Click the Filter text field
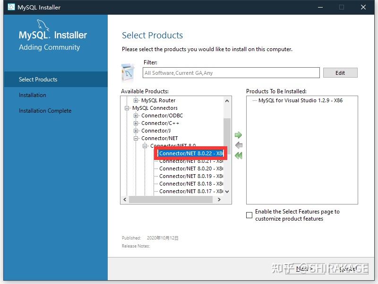Viewport: 378px width, 284px height. tap(231, 73)
